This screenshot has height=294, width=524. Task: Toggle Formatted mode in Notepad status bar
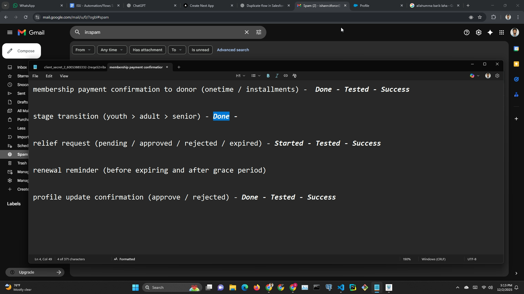[x=124, y=259]
